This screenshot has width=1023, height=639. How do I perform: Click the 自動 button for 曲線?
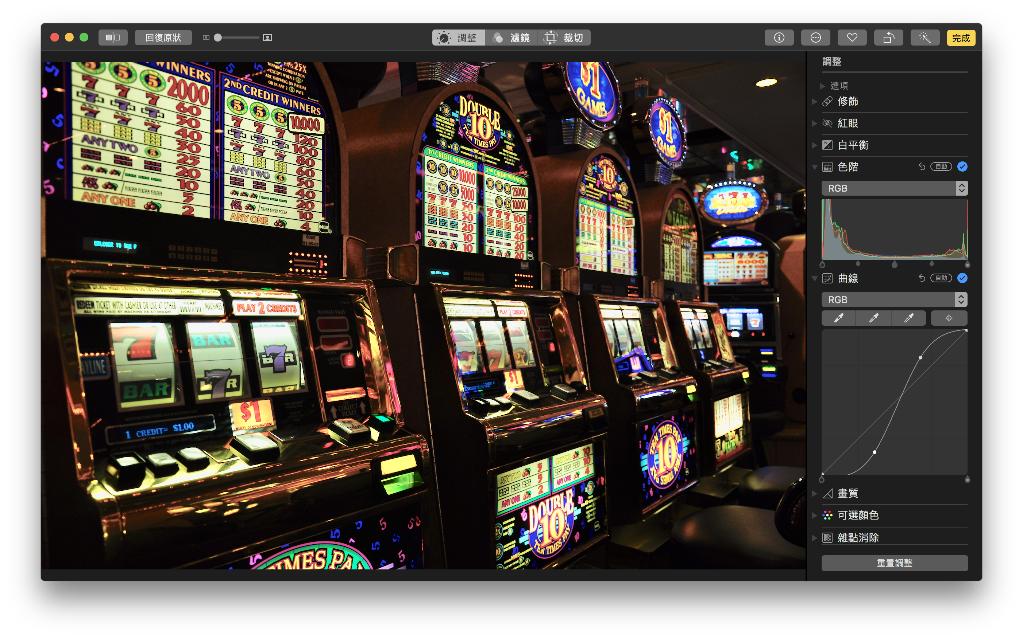(x=941, y=278)
